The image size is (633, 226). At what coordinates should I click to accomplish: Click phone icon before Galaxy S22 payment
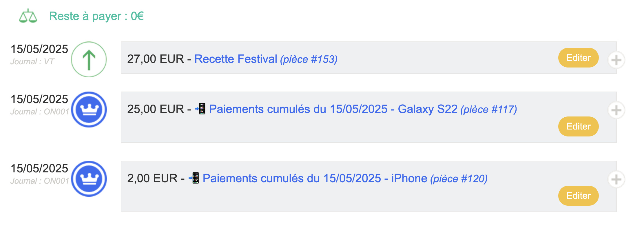tap(200, 109)
